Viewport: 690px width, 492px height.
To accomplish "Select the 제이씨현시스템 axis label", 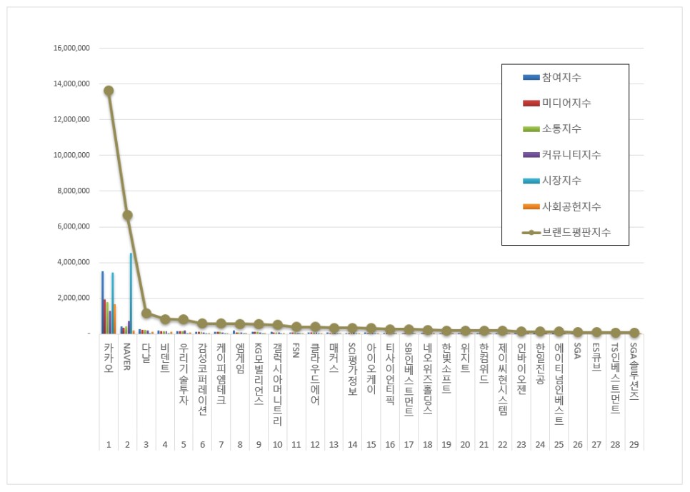I will click(503, 379).
